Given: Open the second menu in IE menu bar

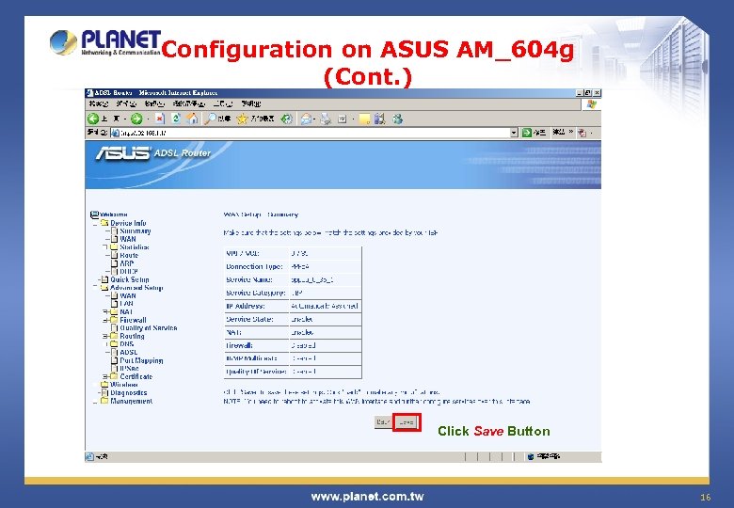Looking at the screenshot, I should (x=126, y=103).
